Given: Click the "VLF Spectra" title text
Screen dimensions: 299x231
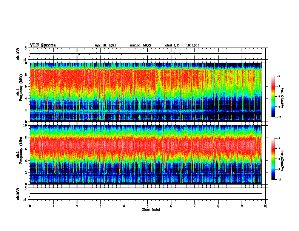Looking at the screenshot, I should click(x=43, y=45).
